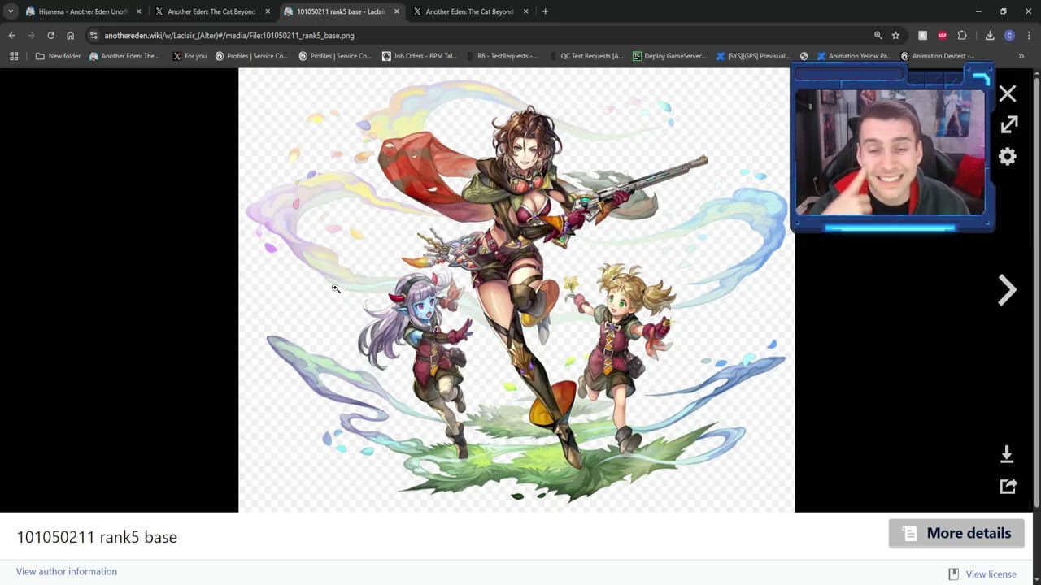1041x585 pixels.
Task: Open the Animation Yellow Pa... bookmark
Action: point(854,56)
